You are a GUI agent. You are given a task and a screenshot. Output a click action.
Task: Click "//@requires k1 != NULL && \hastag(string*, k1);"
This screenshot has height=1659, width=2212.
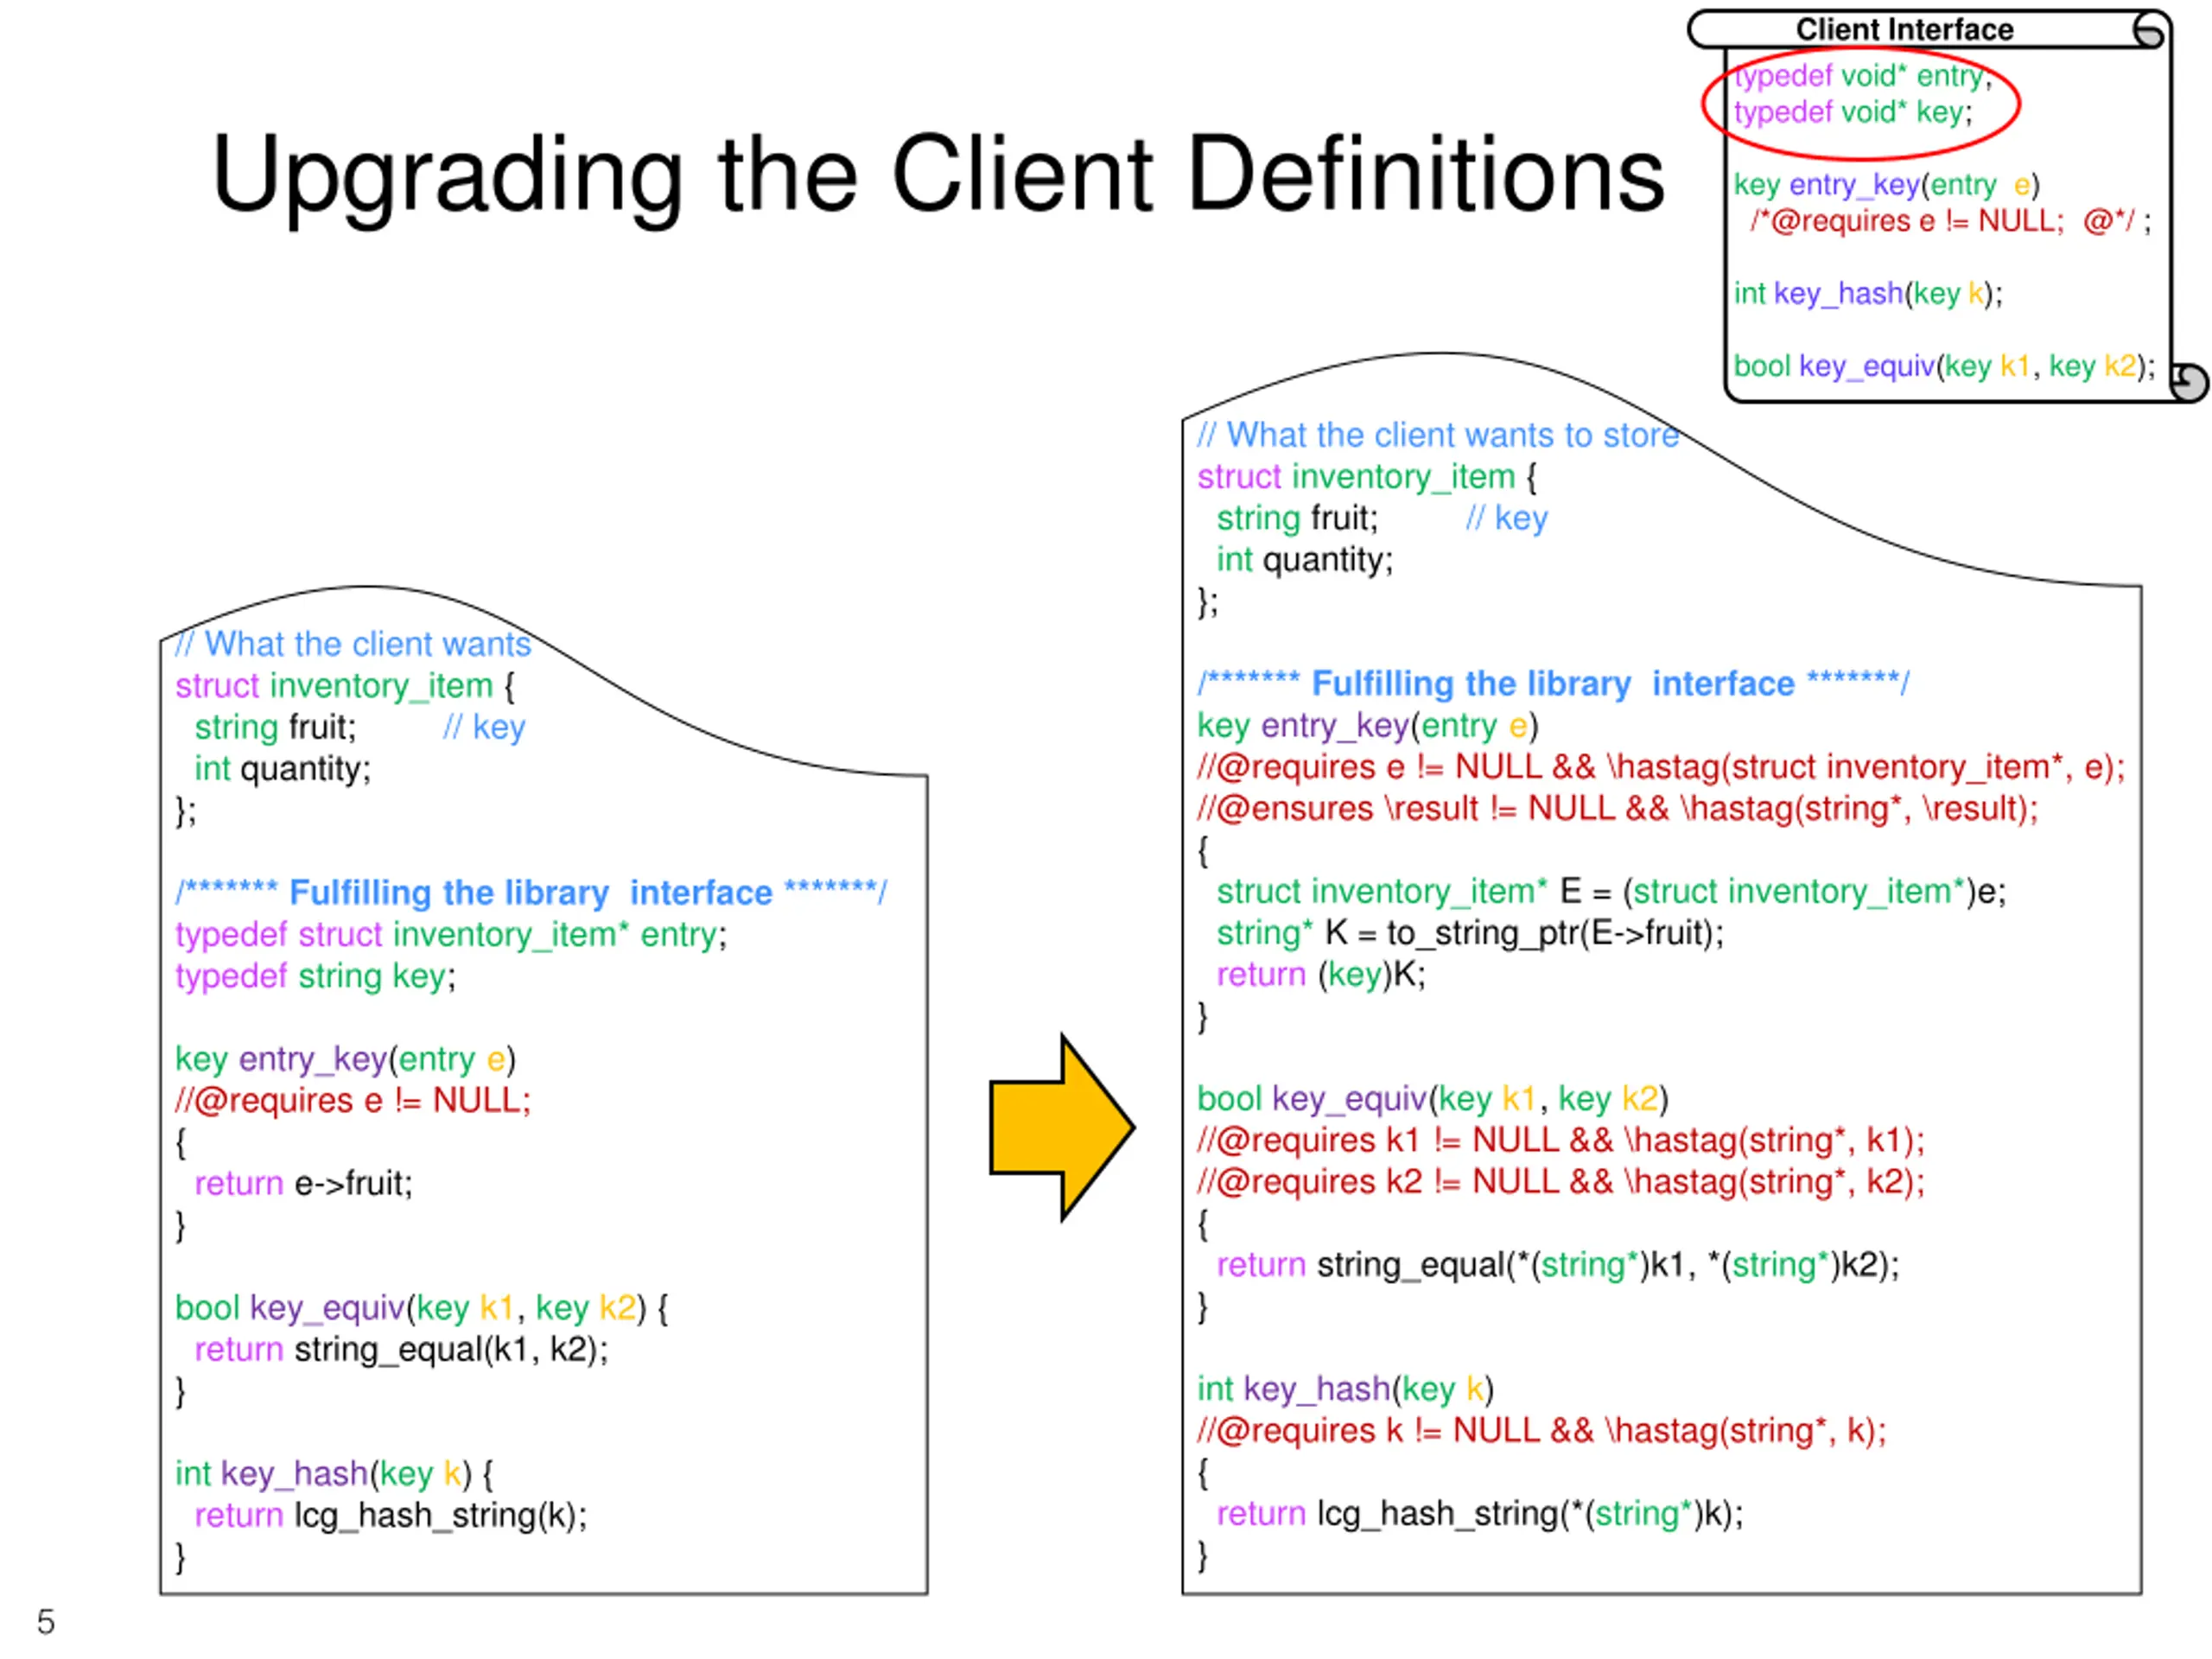point(1561,1140)
